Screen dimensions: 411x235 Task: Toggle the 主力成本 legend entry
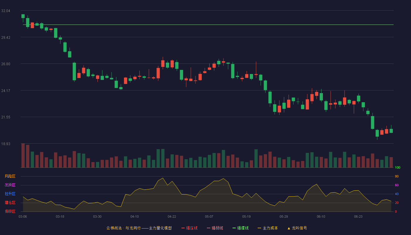268,228
